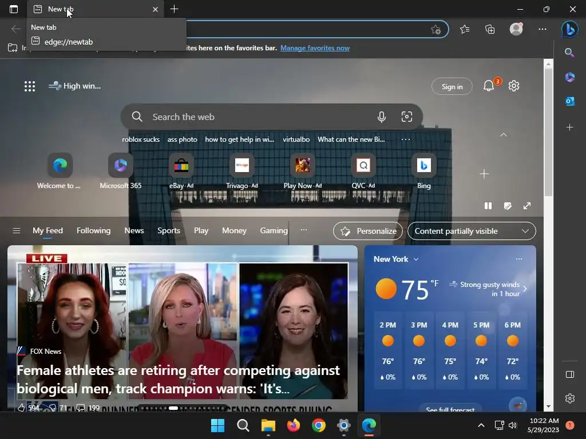Image resolution: width=586 pixels, height=439 pixels.
Task: Open the Play Now quick link
Action: click(x=303, y=171)
